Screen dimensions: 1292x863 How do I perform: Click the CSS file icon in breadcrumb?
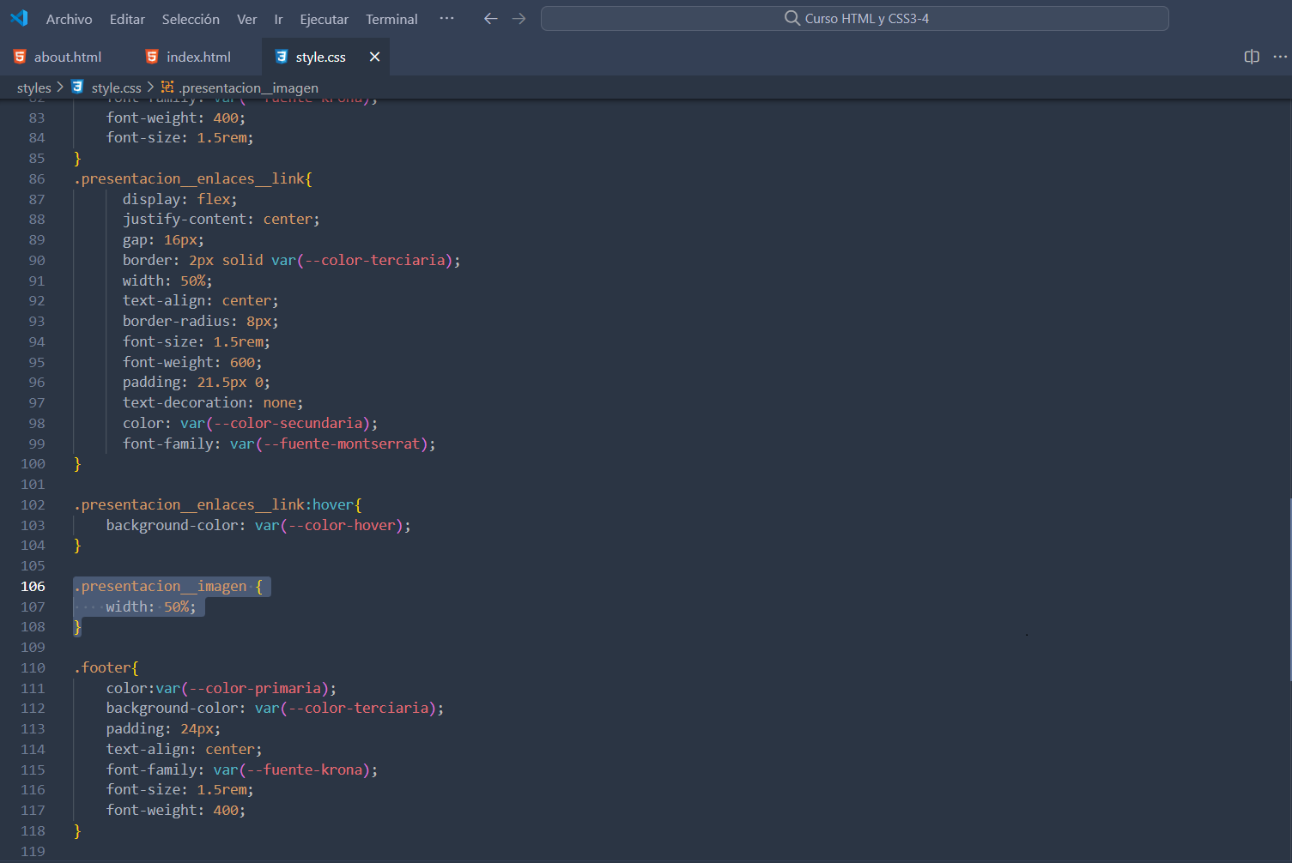(77, 87)
